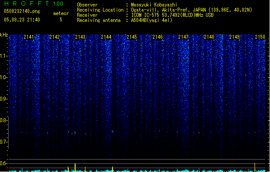Click the 1.0 kHz axis label

point(4,77)
